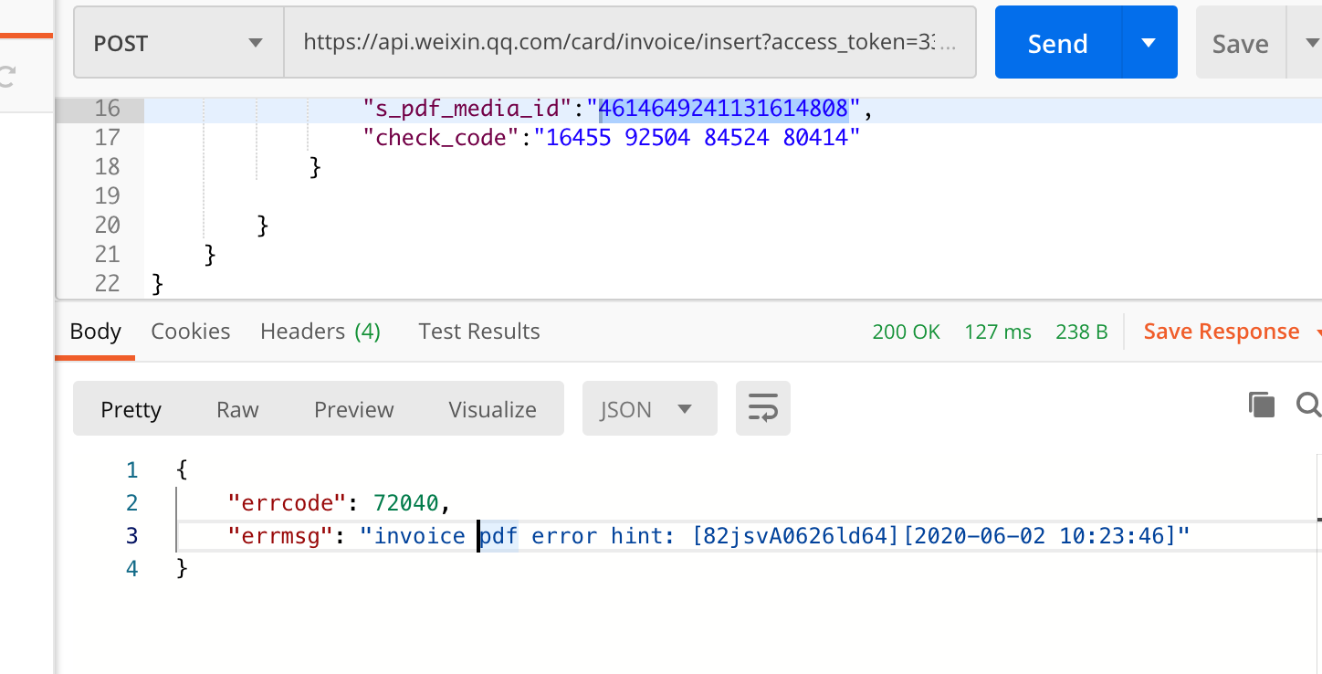The height and width of the screenshot is (674, 1322).
Task: Switch to the response Body tab
Action: coord(96,332)
